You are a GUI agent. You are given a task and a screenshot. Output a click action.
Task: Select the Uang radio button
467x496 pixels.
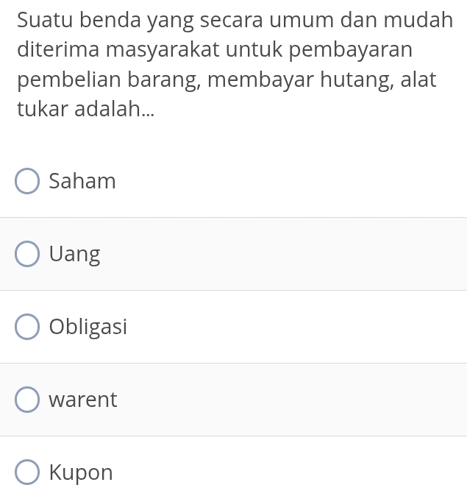click(x=28, y=254)
